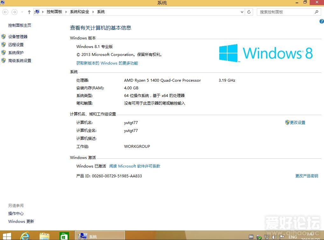Click 获取新版本的 Windows 的更多功能 link
The width and height of the screenshot is (324, 240).
point(107,63)
